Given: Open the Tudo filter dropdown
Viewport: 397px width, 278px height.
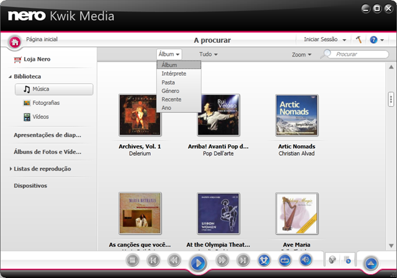Looking at the screenshot, I should 209,55.
